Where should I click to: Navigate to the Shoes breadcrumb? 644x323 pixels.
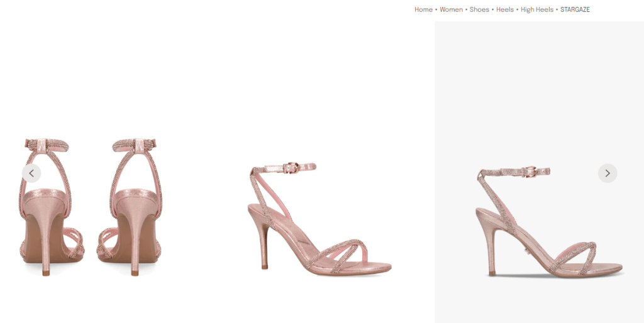[x=479, y=9]
